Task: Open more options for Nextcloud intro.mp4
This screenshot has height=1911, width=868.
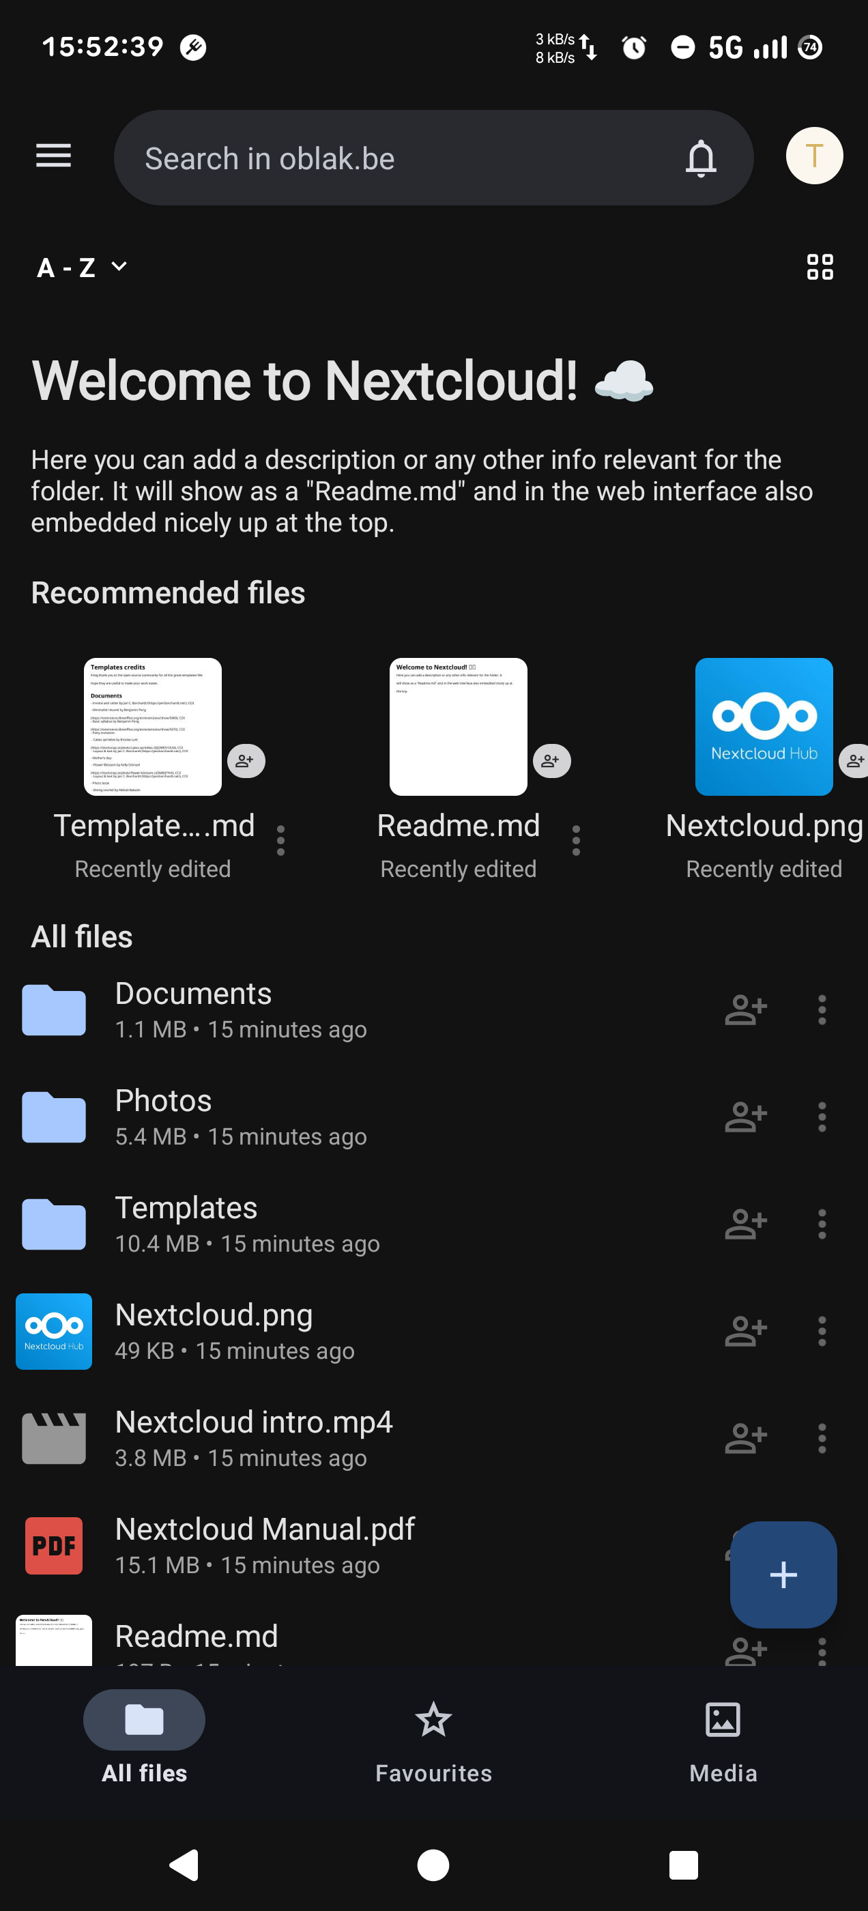Action: pyautogui.click(x=822, y=1439)
